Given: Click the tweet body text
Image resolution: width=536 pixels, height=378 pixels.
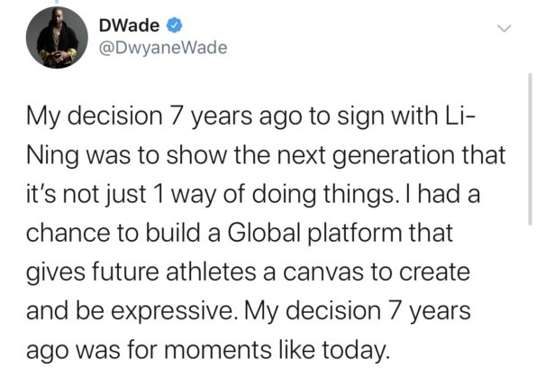Looking at the screenshot, I should pyautogui.click(x=266, y=233).
